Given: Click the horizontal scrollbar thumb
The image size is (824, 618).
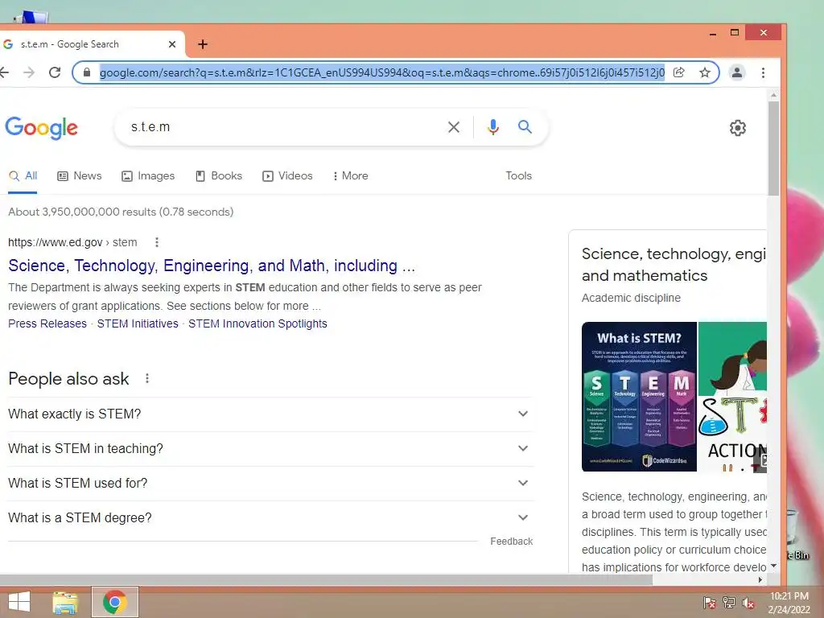Looking at the screenshot, I should pos(326,579).
